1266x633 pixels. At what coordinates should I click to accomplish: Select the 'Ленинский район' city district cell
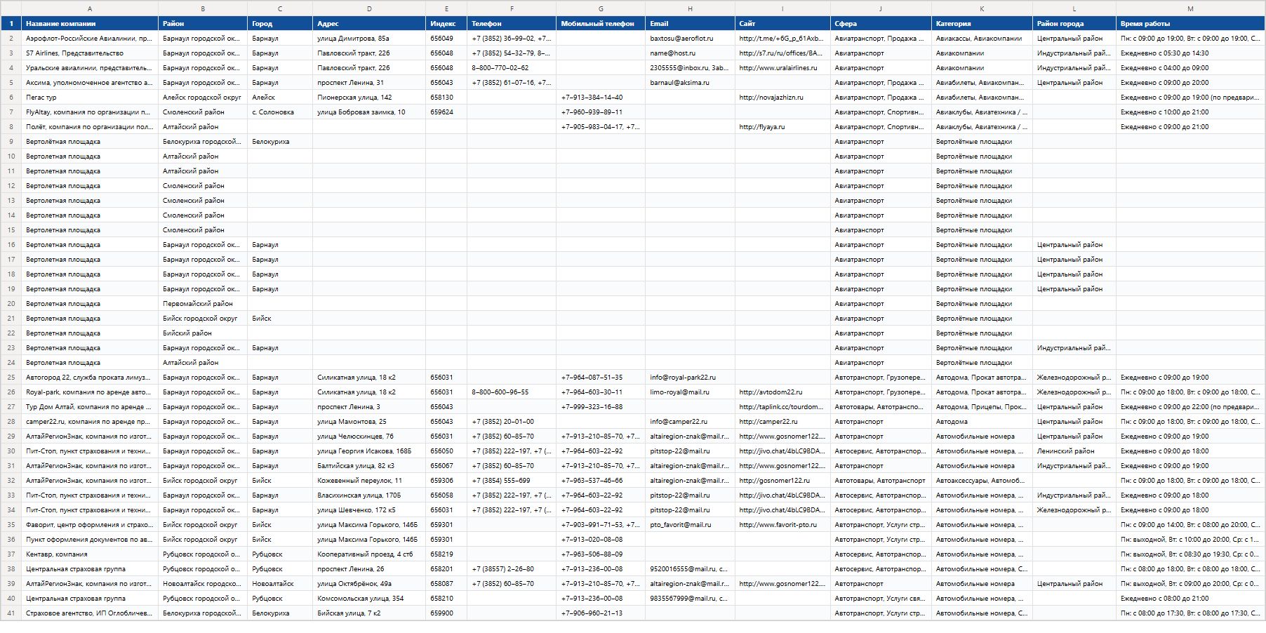pos(1074,451)
